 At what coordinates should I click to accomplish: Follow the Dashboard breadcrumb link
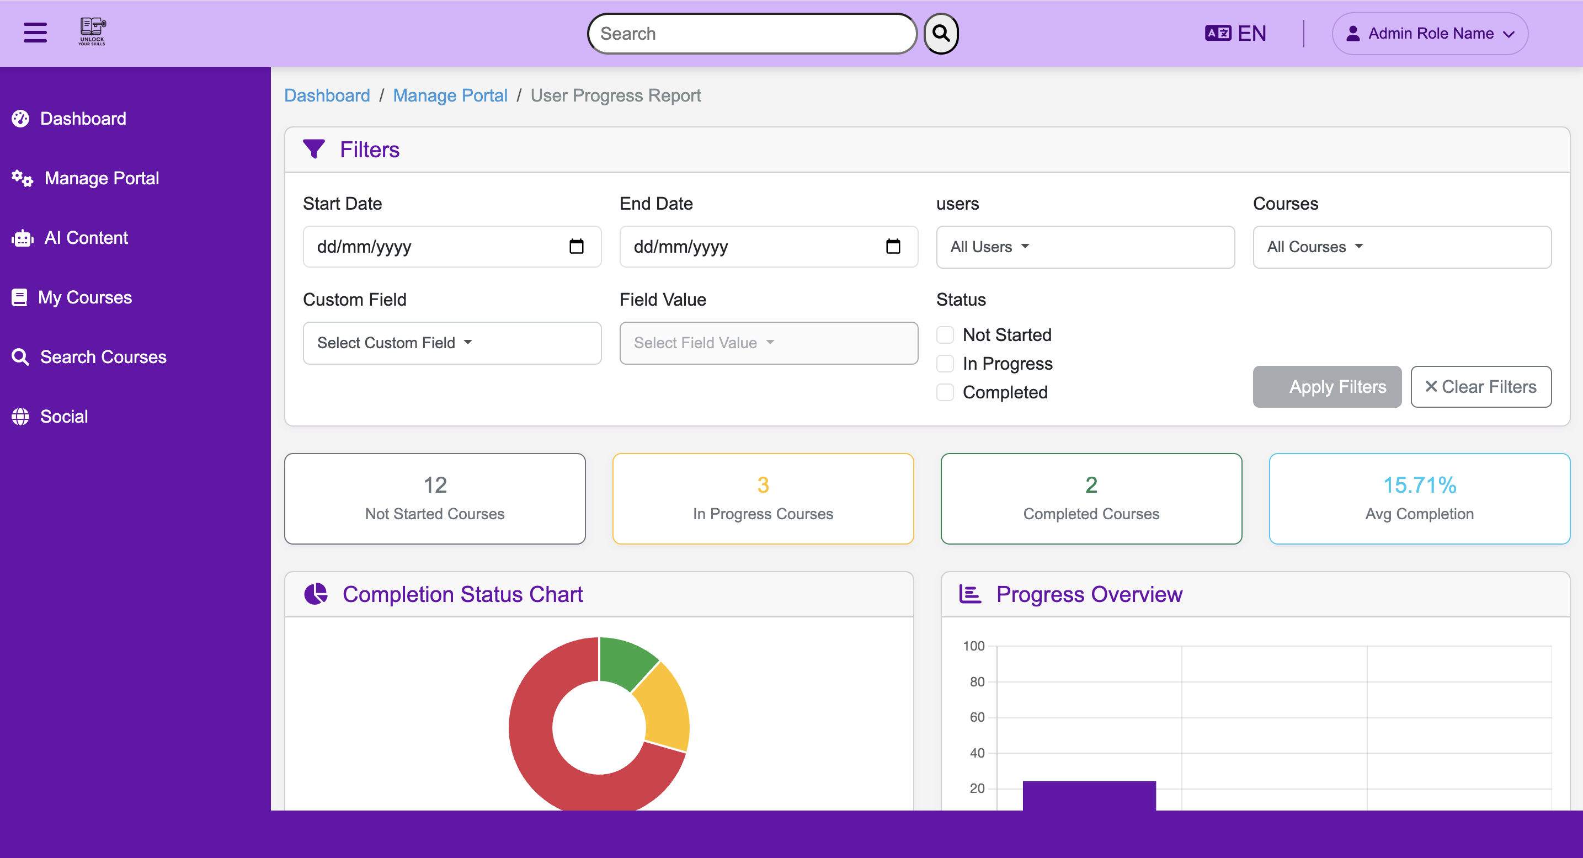point(327,95)
